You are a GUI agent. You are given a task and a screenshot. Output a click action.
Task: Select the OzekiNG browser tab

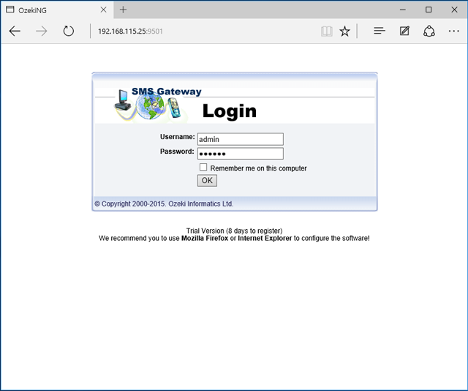coord(57,10)
